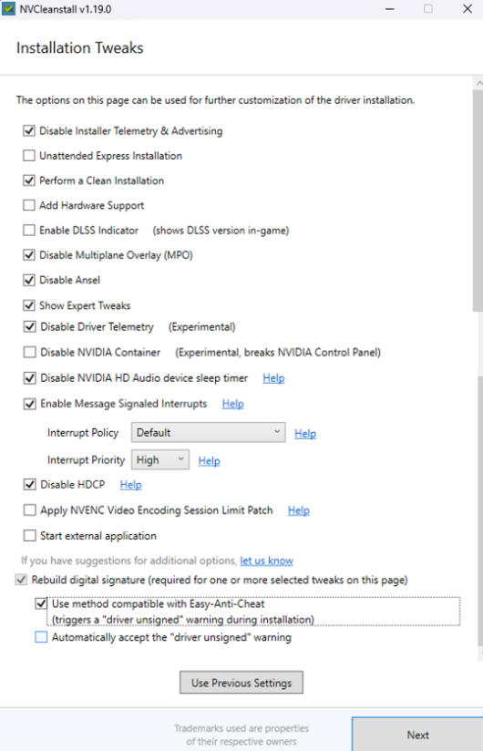The width and height of the screenshot is (483, 751).
Task: Click the shows DLSS version in-game note
Action: coord(221,231)
